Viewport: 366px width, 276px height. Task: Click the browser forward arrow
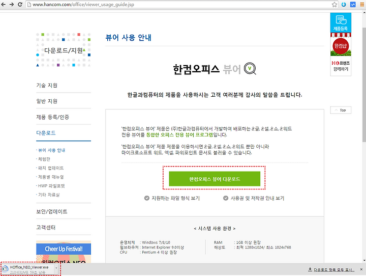[12, 5]
